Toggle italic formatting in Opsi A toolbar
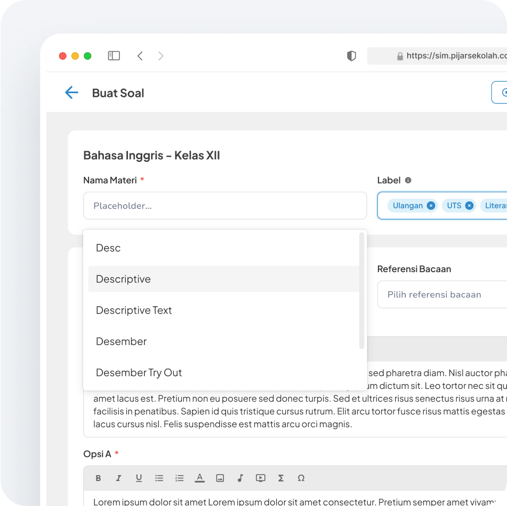Screen dimensions: 507x506 (x=118, y=478)
